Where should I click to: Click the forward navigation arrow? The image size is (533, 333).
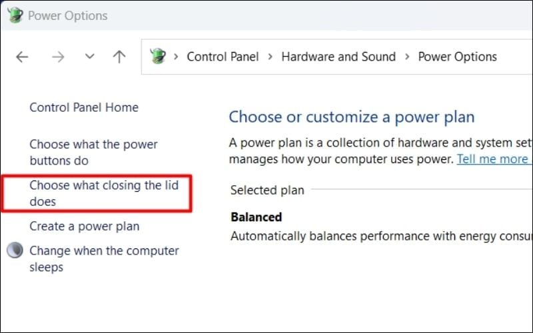point(58,57)
